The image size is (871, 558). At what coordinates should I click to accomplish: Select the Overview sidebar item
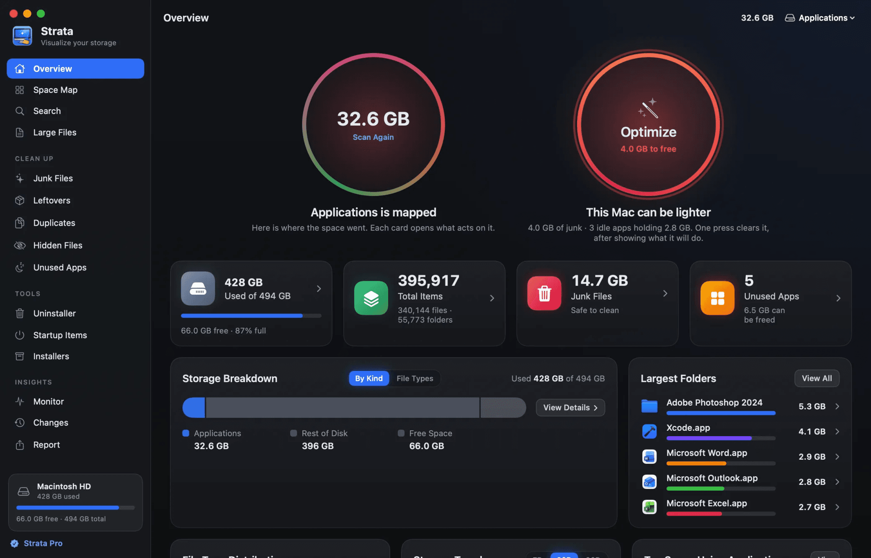(x=75, y=69)
